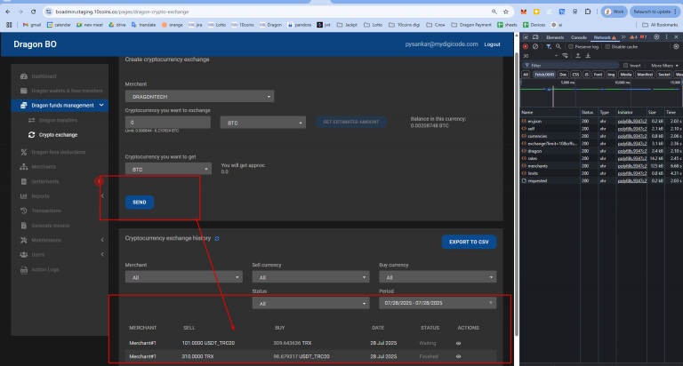The width and height of the screenshot is (683, 366).
Task: Clear the Period date range
Action: (491, 302)
